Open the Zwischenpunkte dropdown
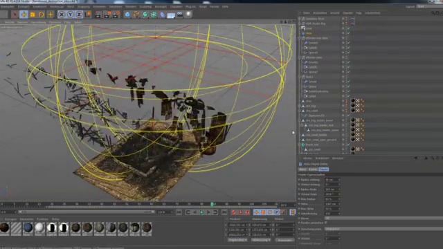Viewport: 443px width, 249px height. coord(383,229)
